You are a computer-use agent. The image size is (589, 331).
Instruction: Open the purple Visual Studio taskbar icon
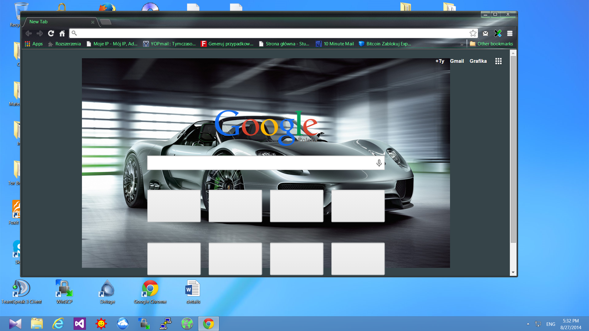click(x=80, y=324)
